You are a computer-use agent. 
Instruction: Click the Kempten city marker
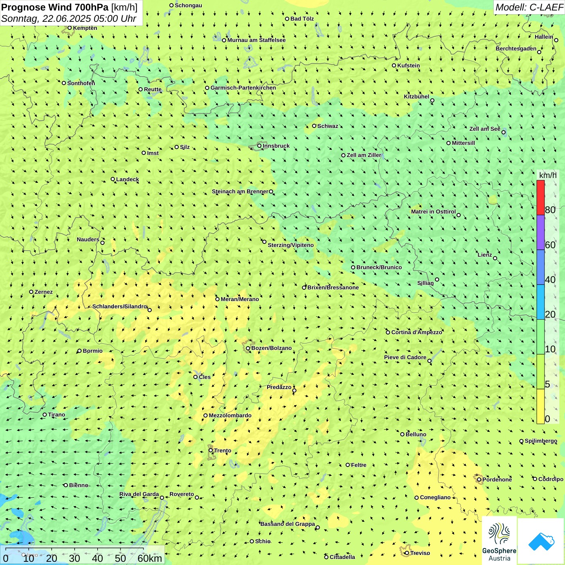(x=69, y=28)
